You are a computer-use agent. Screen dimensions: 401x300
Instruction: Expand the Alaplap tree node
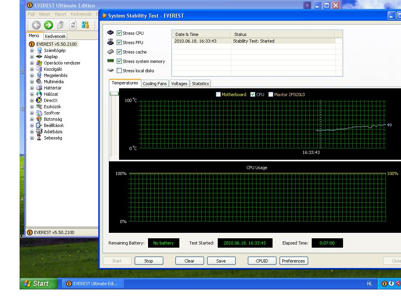click(x=32, y=57)
